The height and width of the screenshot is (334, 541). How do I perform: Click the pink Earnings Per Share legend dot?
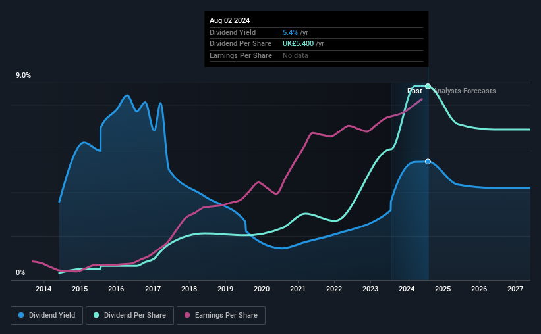[187, 315]
